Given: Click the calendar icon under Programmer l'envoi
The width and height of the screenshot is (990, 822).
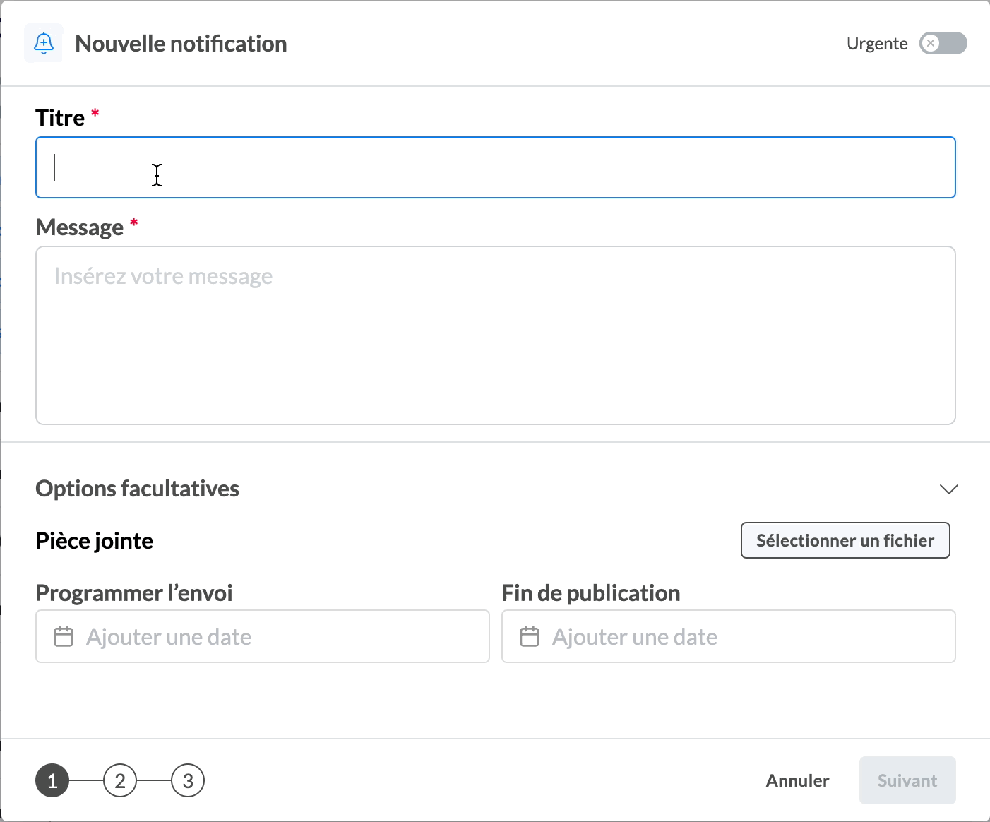Looking at the screenshot, I should coord(64,637).
